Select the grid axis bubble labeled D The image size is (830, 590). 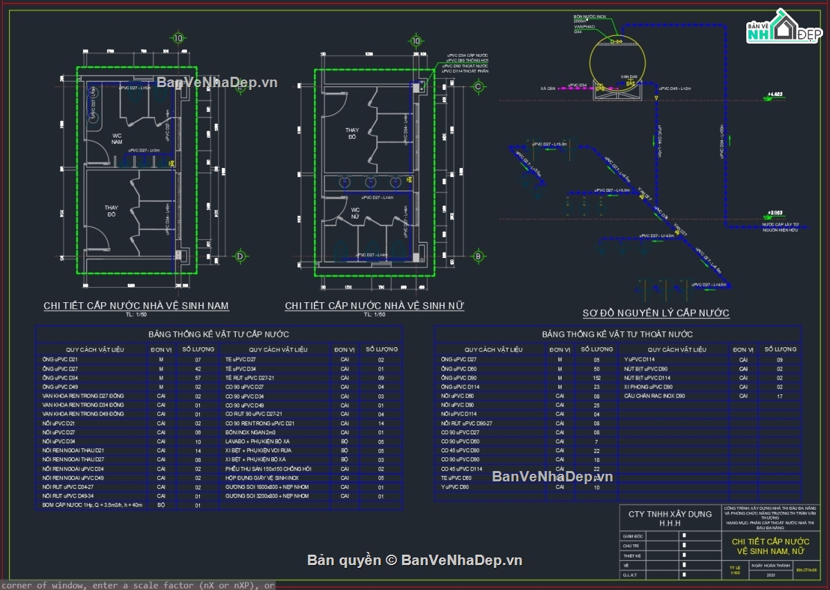tap(240, 257)
